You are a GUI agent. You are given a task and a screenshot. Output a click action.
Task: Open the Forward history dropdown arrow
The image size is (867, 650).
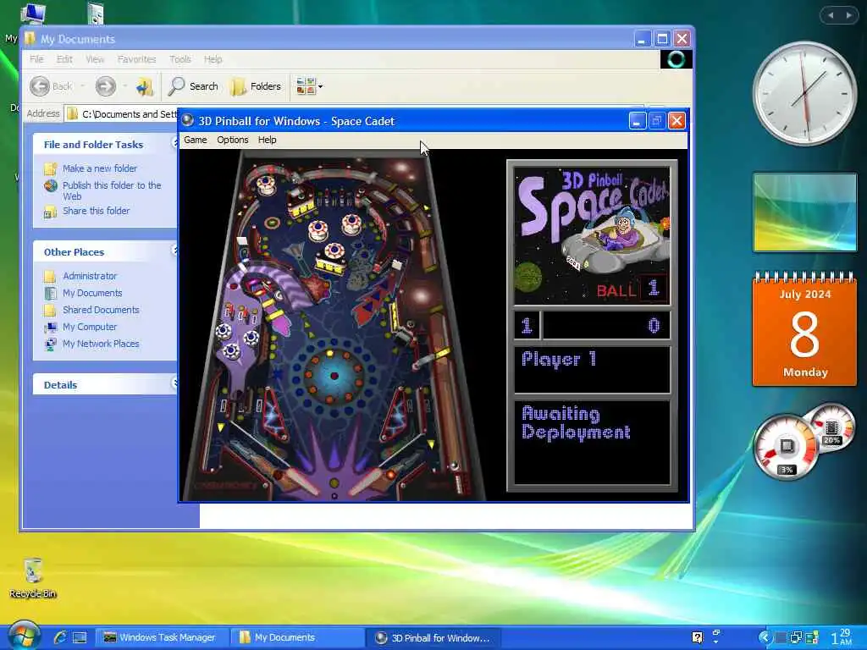[x=125, y=86]
